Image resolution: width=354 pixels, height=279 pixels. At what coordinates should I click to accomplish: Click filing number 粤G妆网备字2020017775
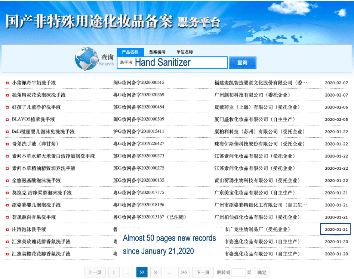(x=139, y=192)
